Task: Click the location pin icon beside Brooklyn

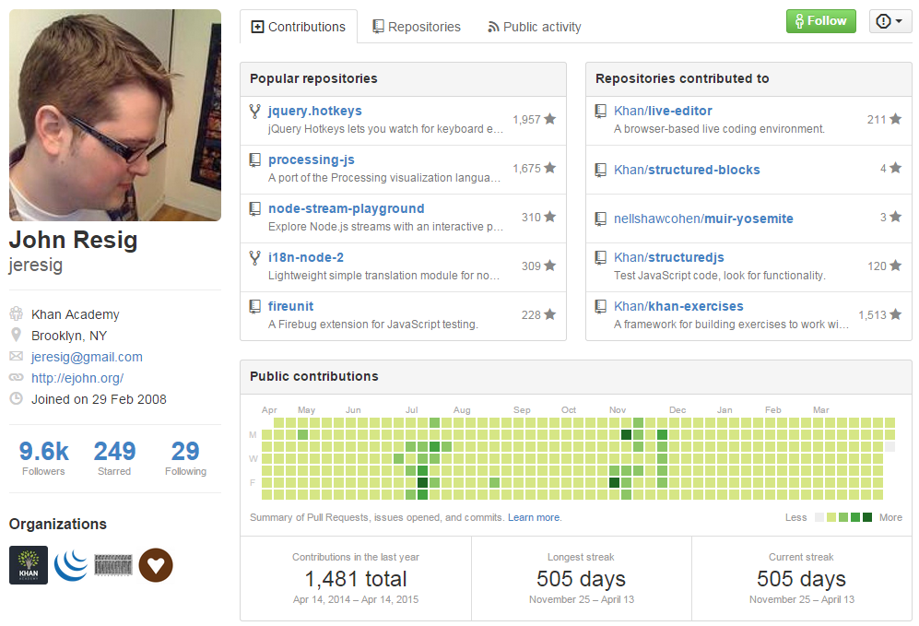Action: click(x=17, y=336)
